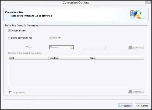Select the Define conversion rule radio button
Viewport: 152px width, 110px height.
pyautogui.click(x=9, y=38)
